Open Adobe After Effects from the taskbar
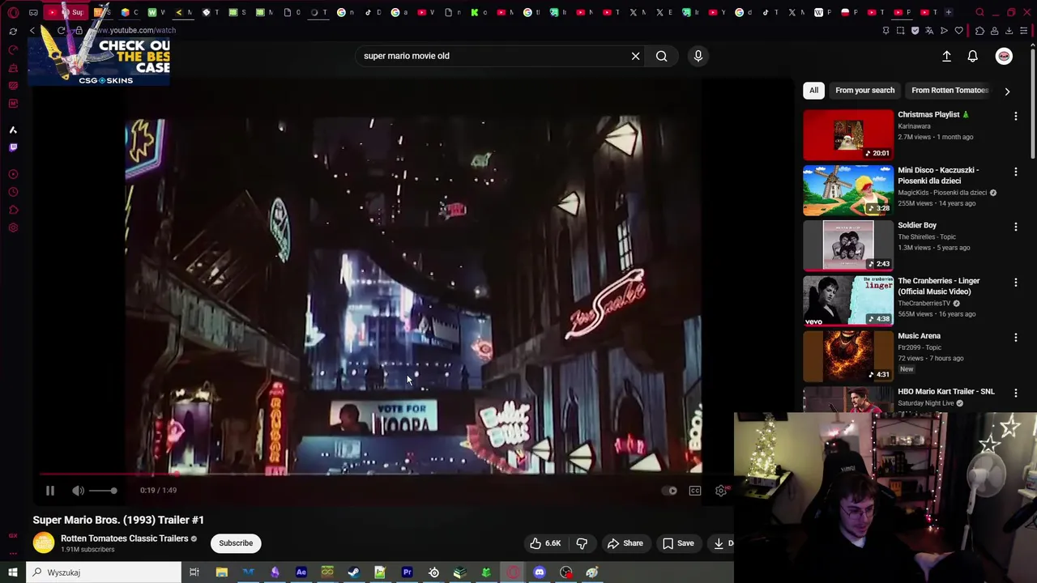Image resolution: width=1037 pixels, height=583 pixels. click(x=301, y=572)
